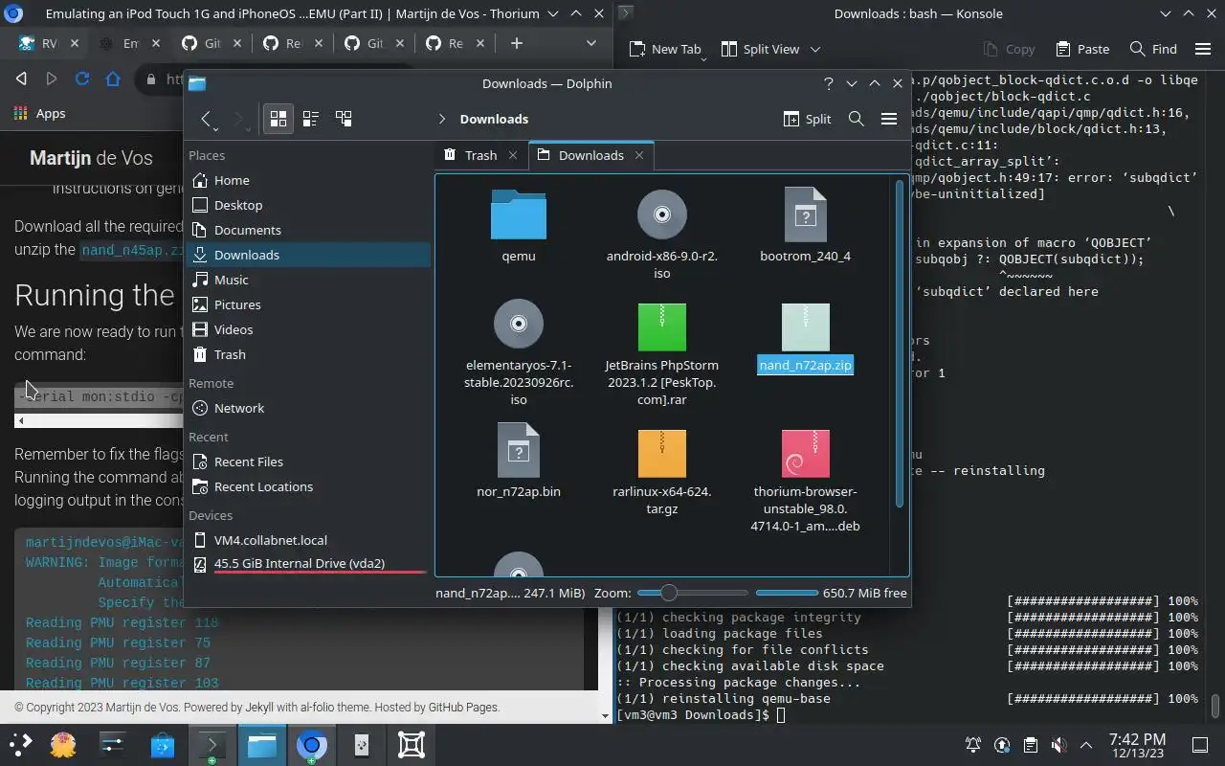Click Dolphin file view vertical scrollbar
The width and height of the screenshot is (1225, 766).
(900, 343)
